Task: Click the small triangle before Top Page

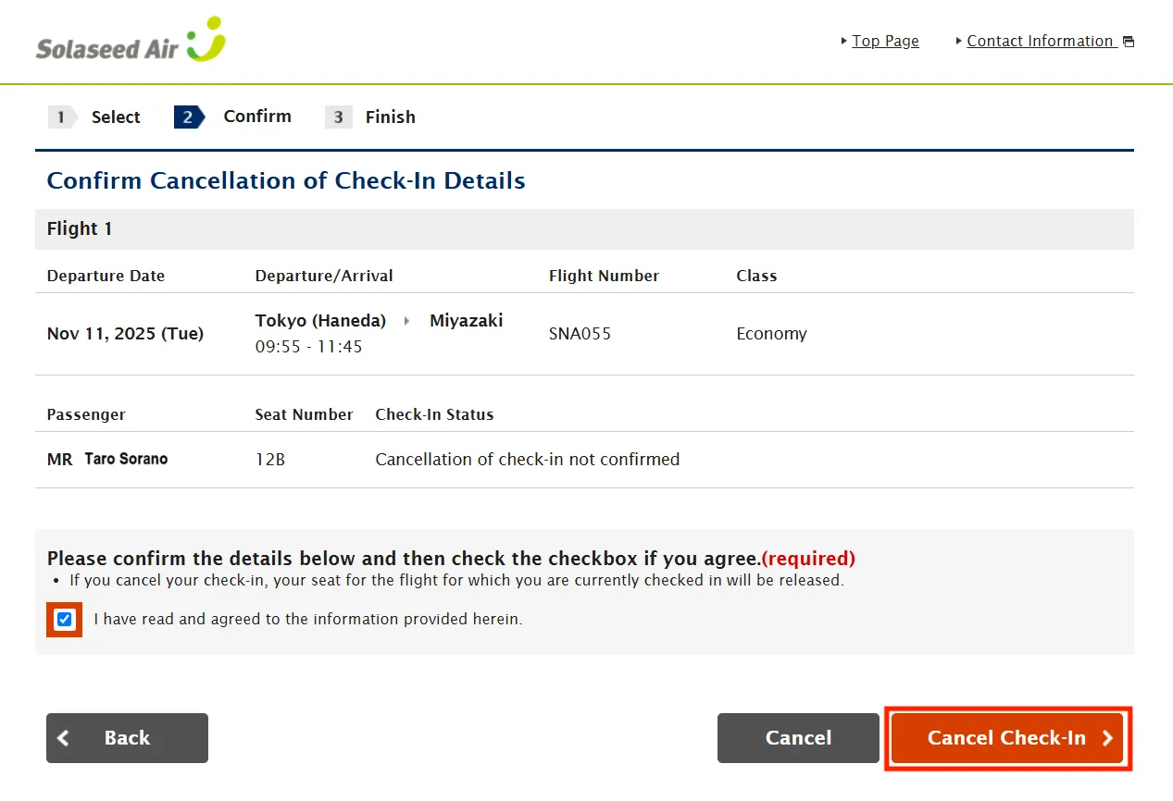Action: 844,41
